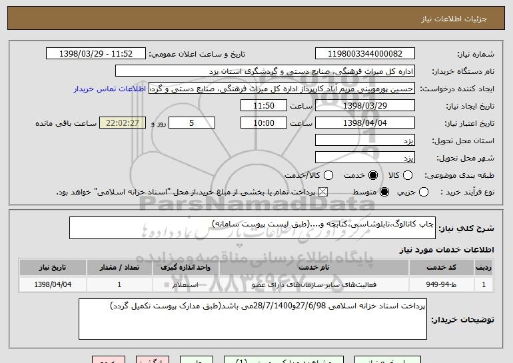513x363 pixels.
Task: Click the row number cell 1
Action: tap(484, 284)
